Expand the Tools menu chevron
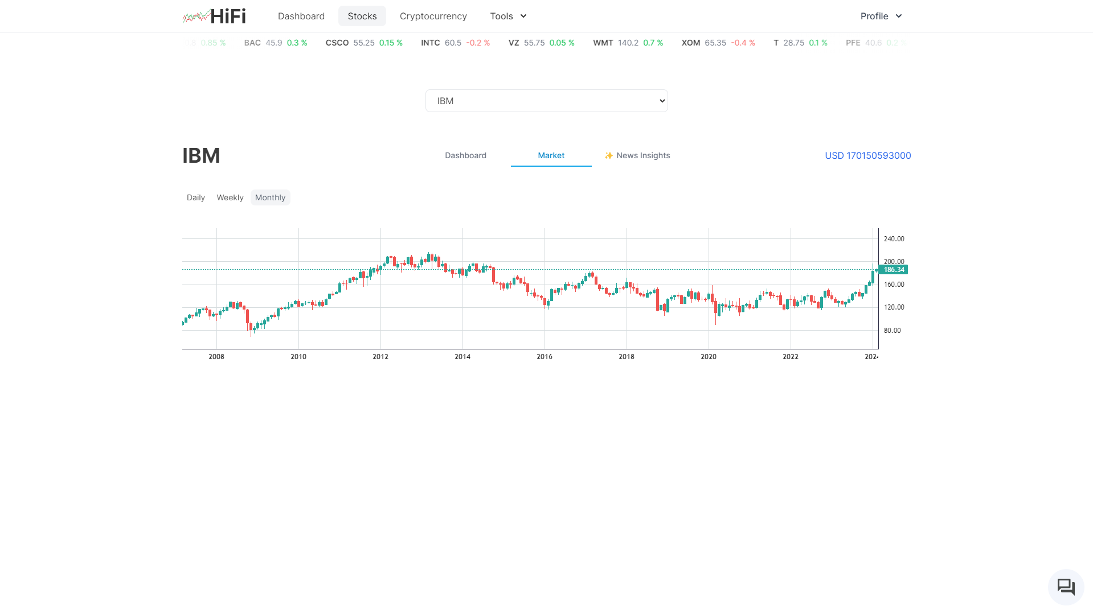 523,16
